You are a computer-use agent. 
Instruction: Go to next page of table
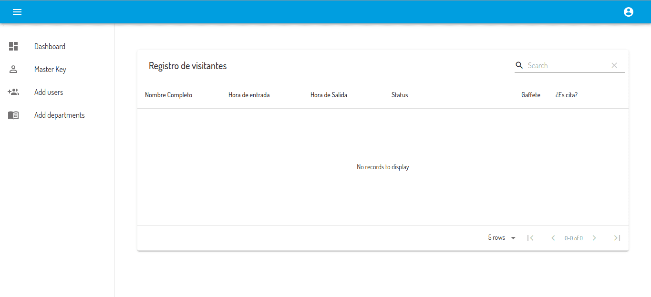[x=594, y=238]
